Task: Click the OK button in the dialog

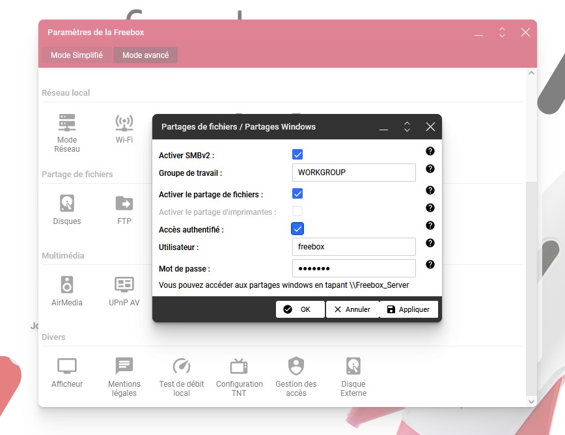Action: coord(299,309)
